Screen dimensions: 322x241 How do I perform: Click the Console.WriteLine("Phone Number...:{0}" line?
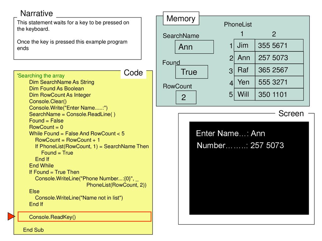(87, 179)
